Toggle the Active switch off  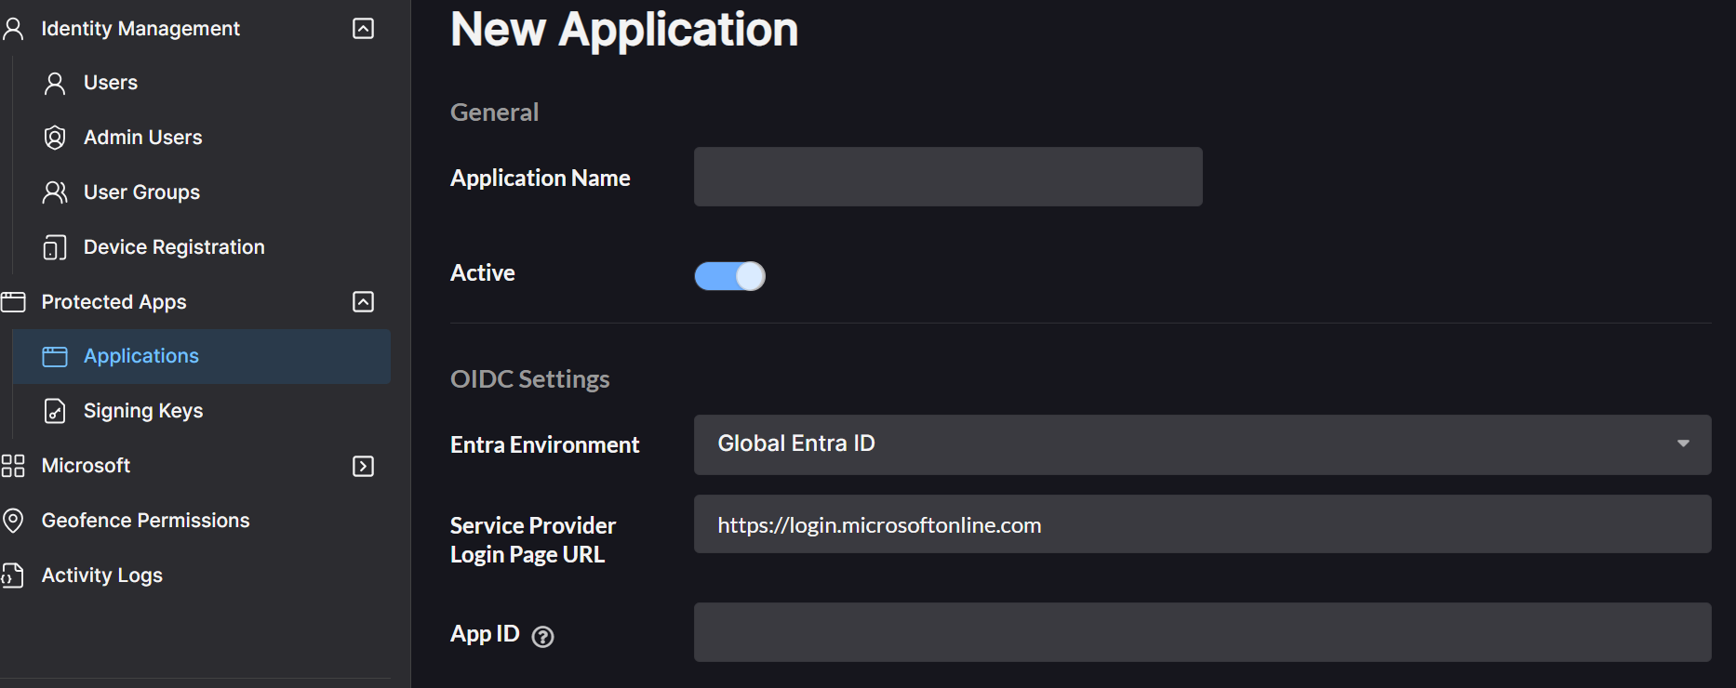click(x=729, y=276)
